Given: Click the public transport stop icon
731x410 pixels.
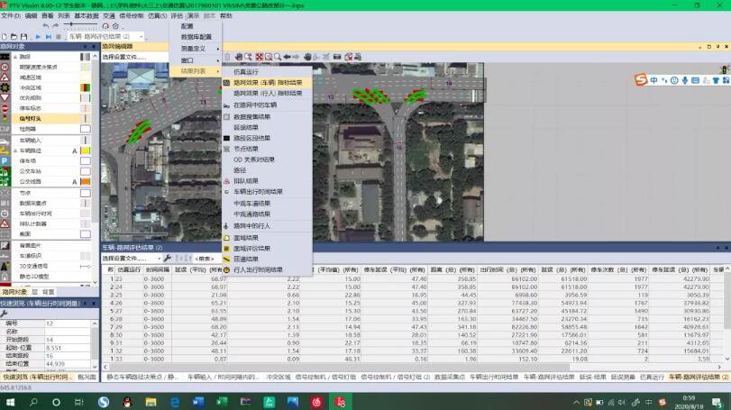Looking at the screenshot, I should [x=5, y=171].
